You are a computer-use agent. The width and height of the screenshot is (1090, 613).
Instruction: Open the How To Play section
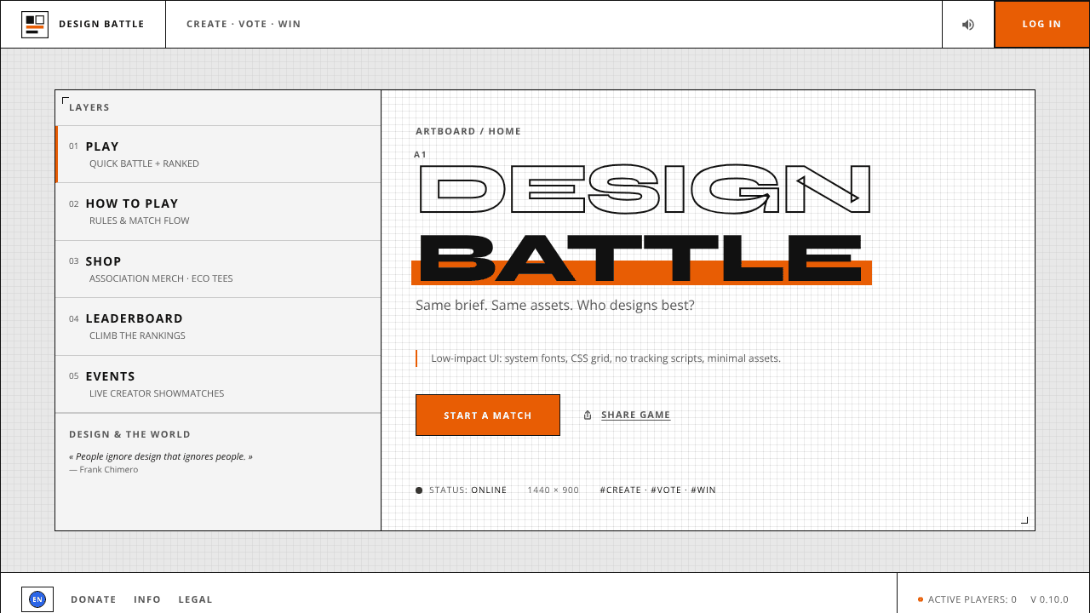tap(218, 211)
